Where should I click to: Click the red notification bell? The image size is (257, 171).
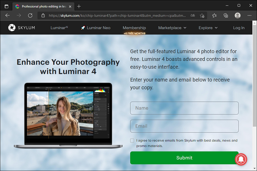[241, 159]
